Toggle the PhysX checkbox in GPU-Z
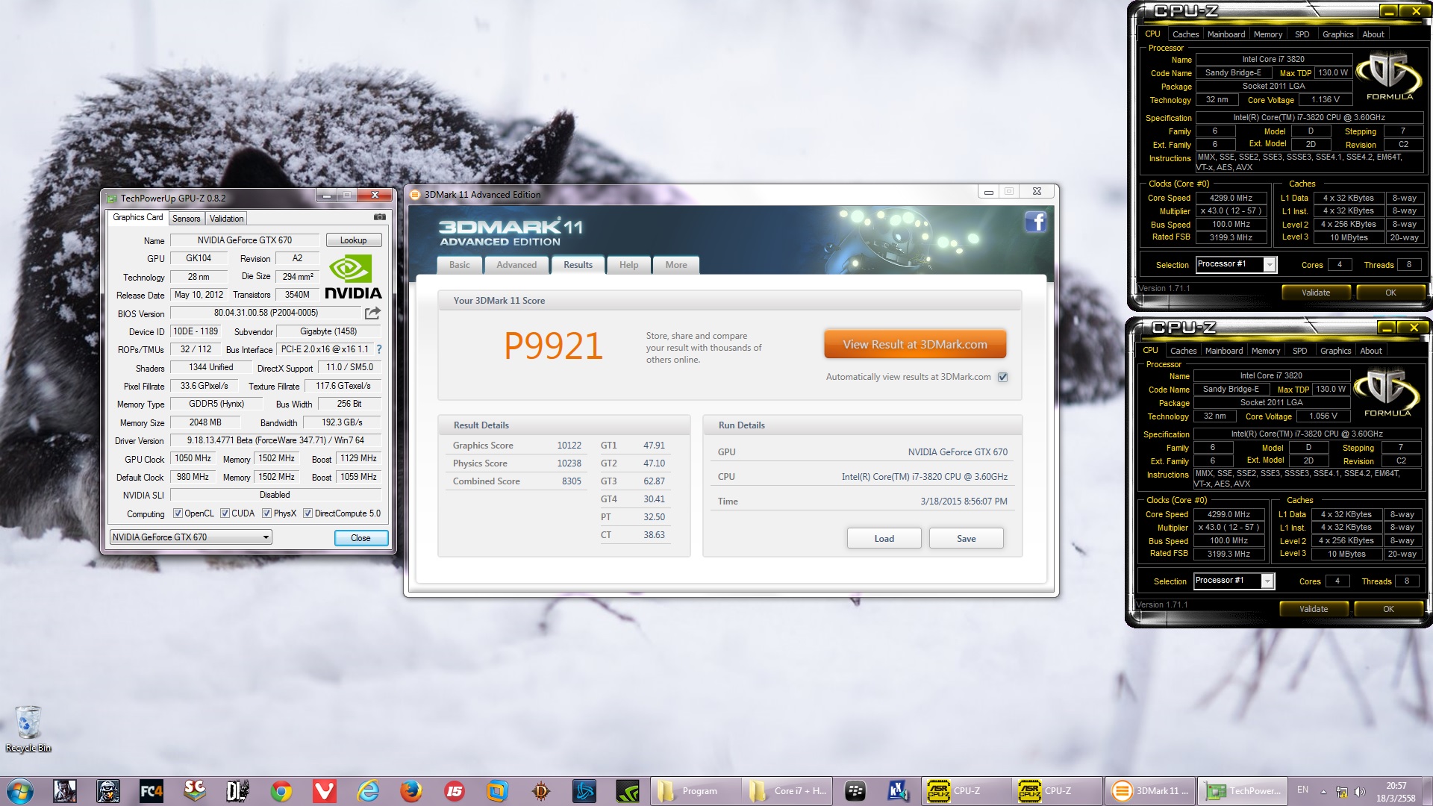 [266, 513]
